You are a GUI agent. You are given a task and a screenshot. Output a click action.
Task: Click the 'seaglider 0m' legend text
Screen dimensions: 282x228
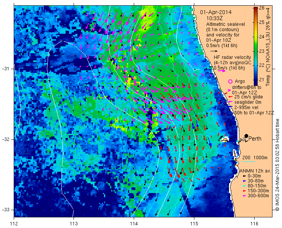click(248, 102)
